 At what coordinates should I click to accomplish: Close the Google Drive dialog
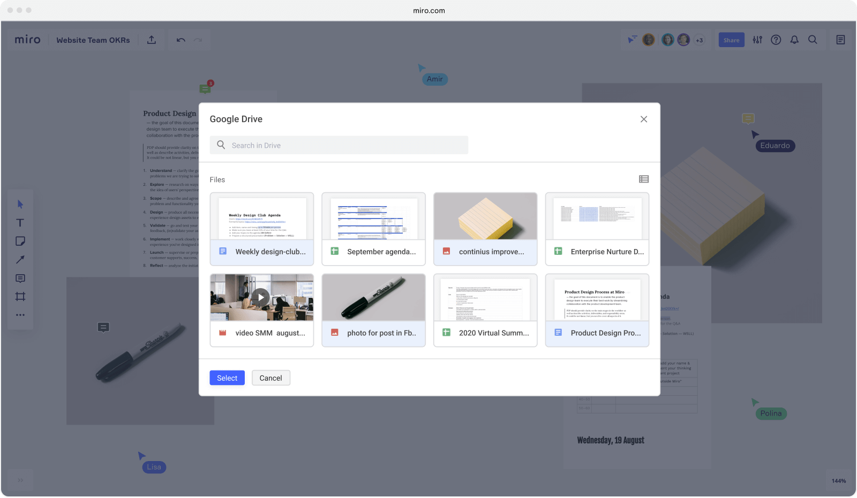pos(644,119)
